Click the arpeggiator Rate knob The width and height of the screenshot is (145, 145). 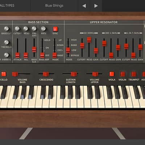point(43,29)
